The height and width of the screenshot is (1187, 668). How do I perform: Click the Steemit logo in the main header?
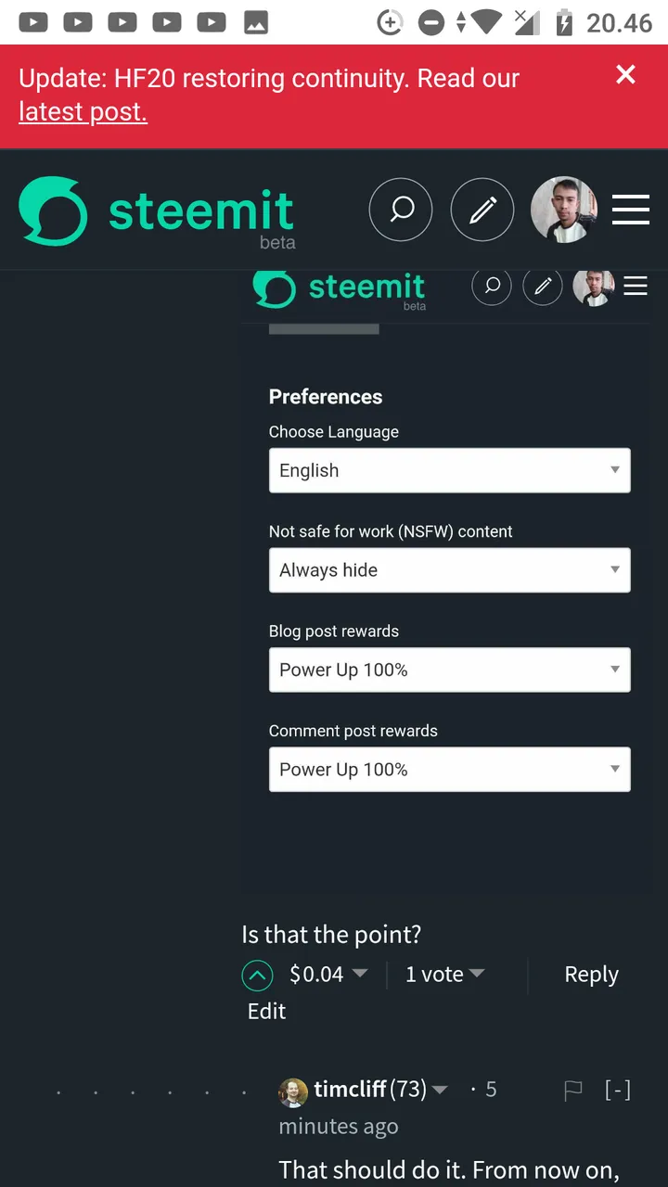[x=157, y=212]
